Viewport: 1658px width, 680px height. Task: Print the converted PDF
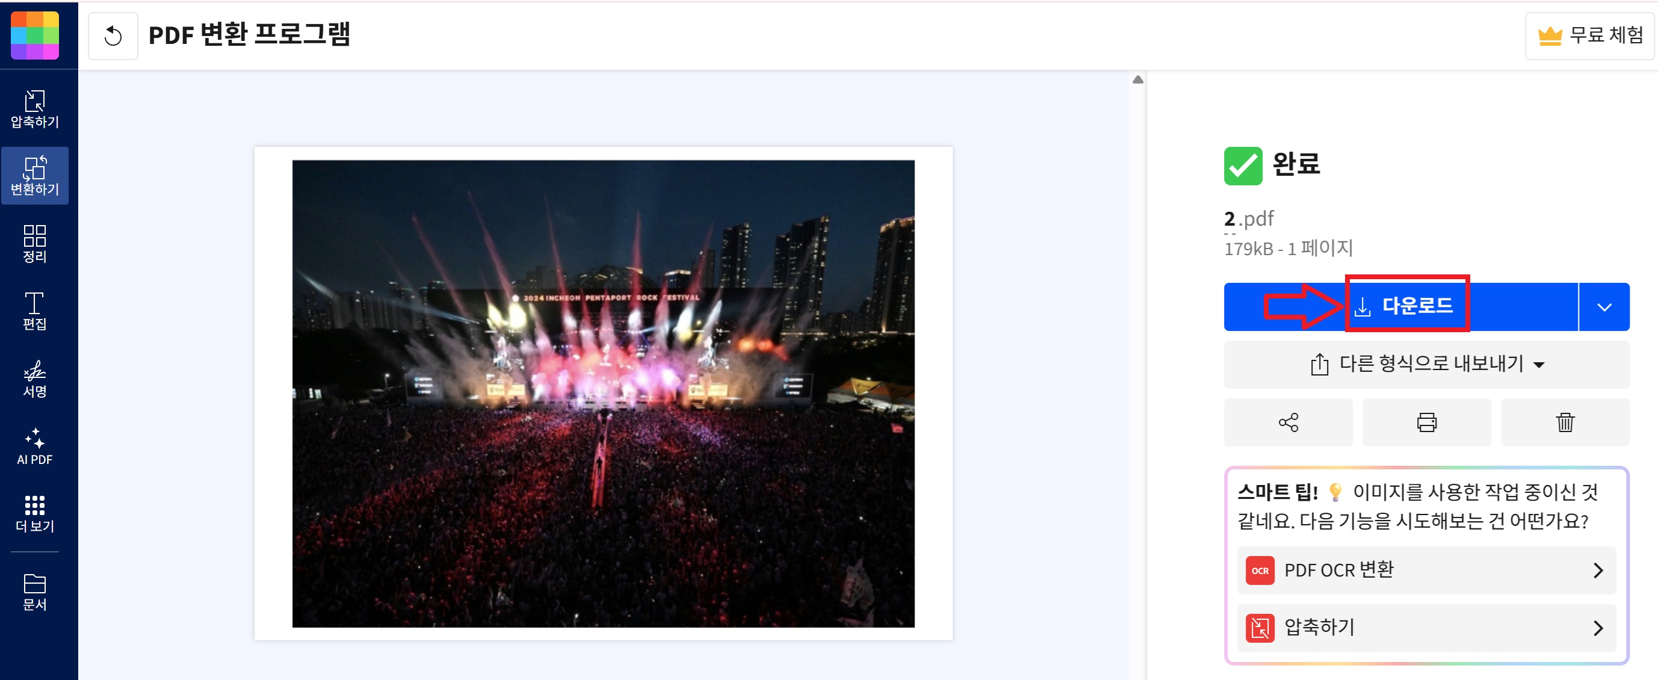pyautogui.click(x=1426, y=422)
